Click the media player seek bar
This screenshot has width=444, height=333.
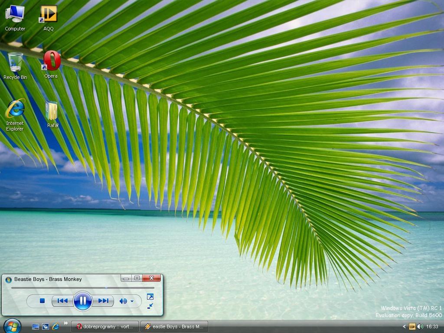(82, 287)
